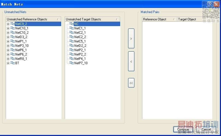Click the net icon beside BT

tap(13, 63)
